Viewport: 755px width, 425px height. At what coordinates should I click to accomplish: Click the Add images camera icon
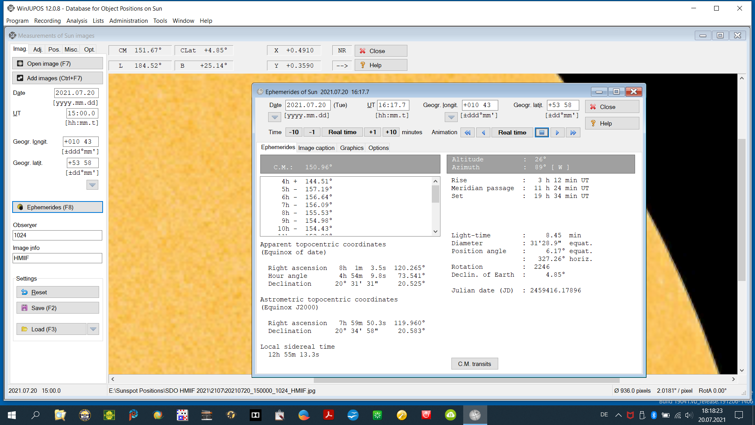coord(20,78)
